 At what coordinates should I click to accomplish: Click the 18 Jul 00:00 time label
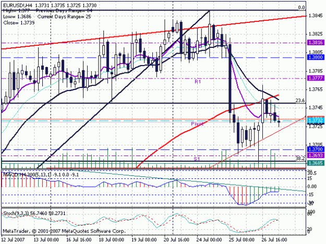[x=112, y=240]
